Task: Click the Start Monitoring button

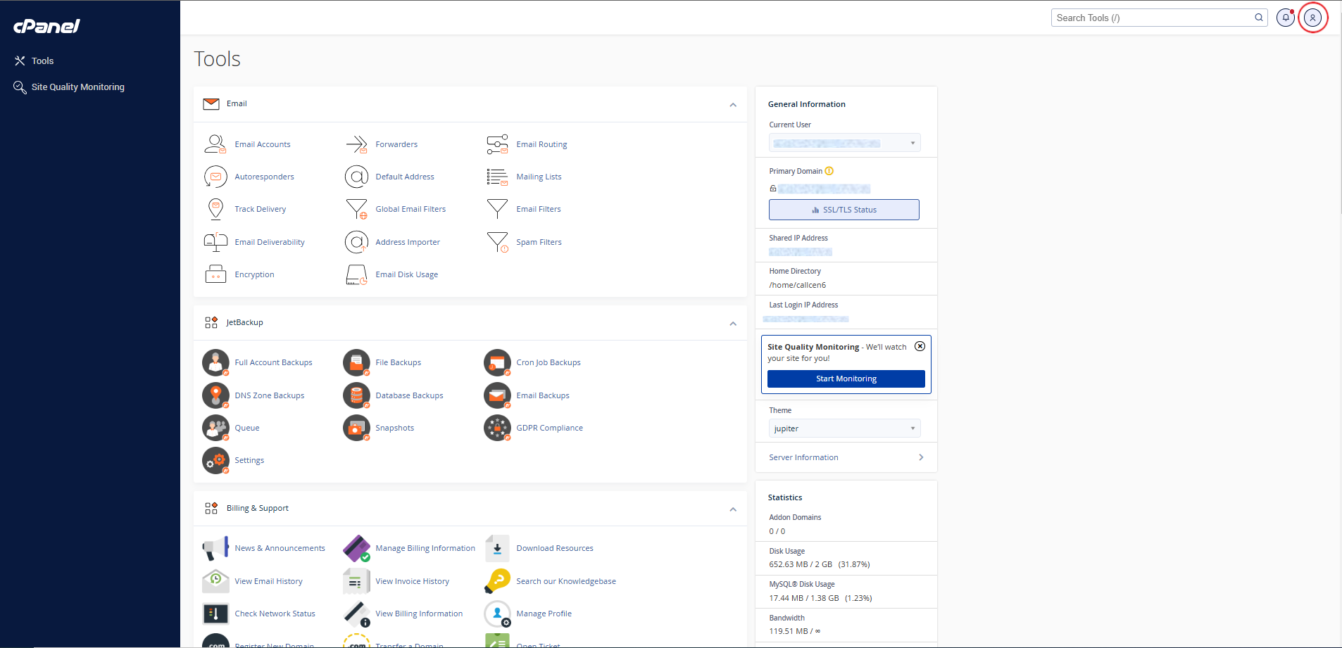Action: tap(846, 379)
